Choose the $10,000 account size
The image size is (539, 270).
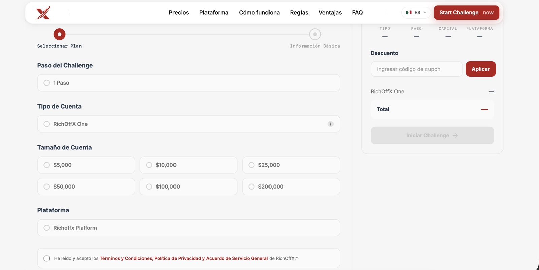[189, 165]
